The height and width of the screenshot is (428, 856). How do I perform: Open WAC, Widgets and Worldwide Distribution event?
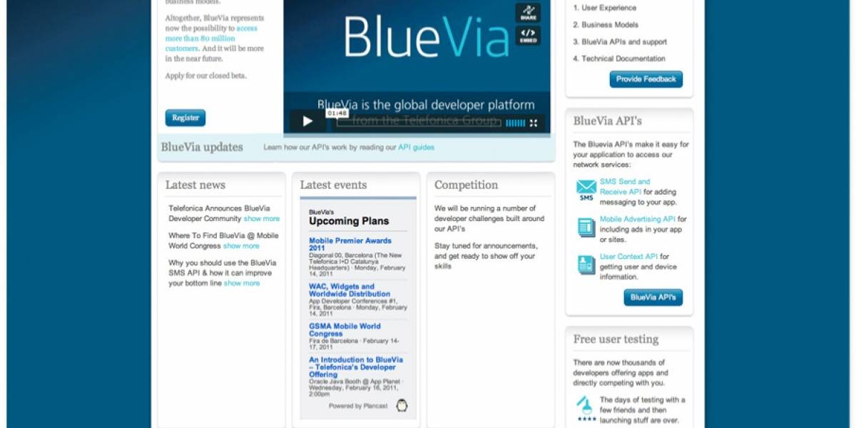click(x=350, y=290)
